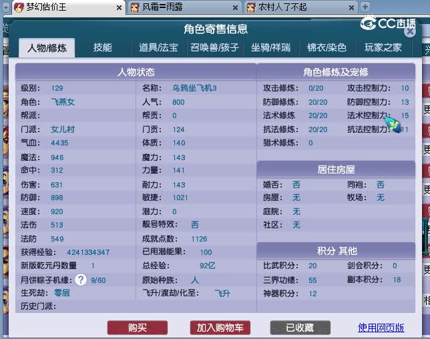Click the avatar icon on 梦幻估价王 tab
Screen dimensions: 430x339
coord(19,7)
